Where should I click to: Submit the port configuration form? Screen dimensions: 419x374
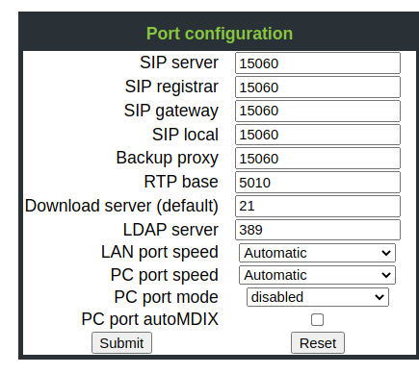(121, 343)
